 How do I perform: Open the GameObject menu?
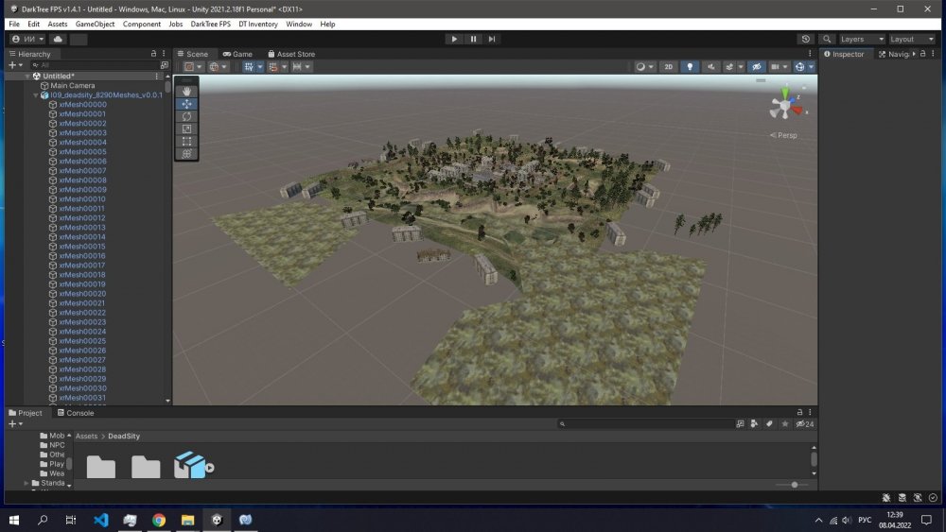pyautogui.click(x=95, y=24)
